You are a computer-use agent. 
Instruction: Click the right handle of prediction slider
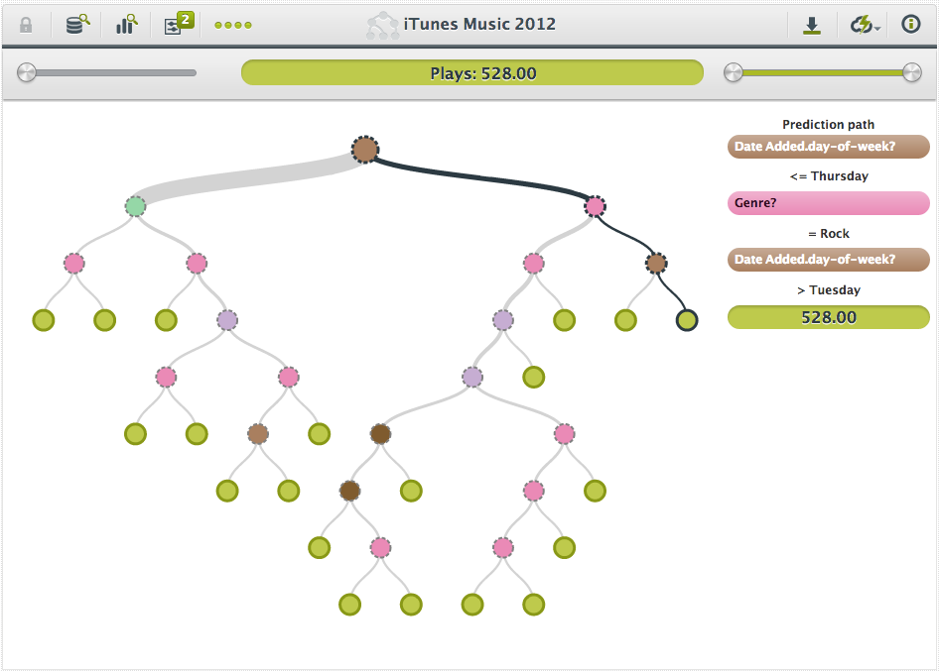click(912, 72)
